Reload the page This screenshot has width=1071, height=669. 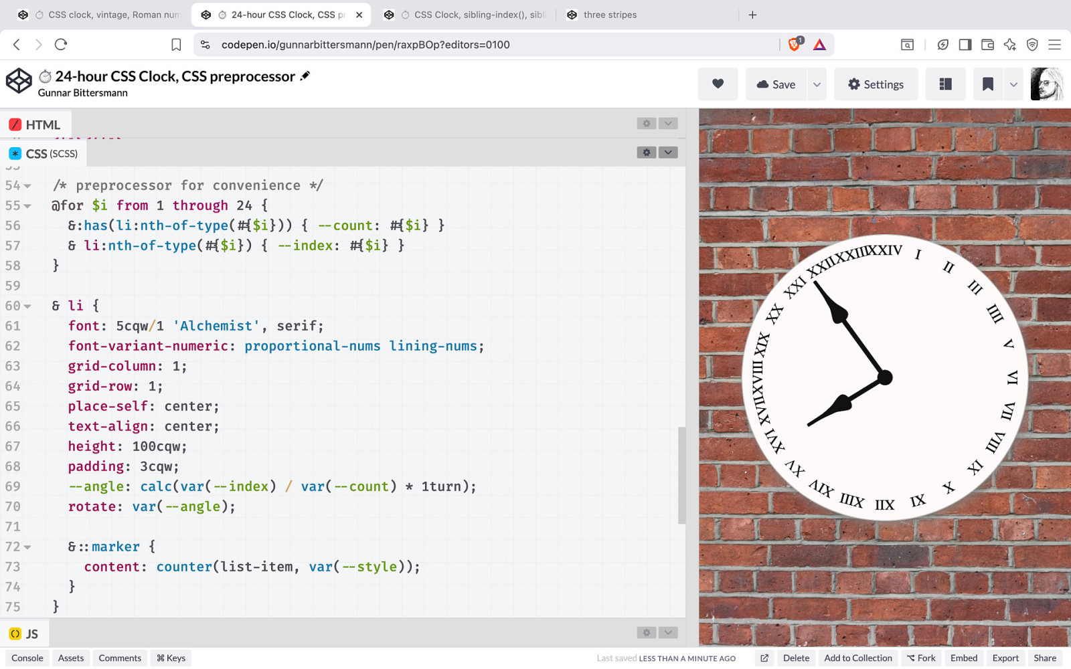tap(61, 45)
